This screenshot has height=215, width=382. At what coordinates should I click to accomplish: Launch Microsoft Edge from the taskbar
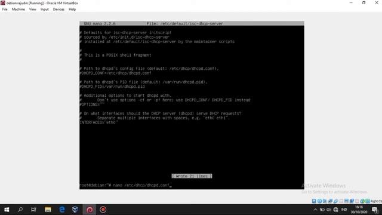click(x=62, y=210)
